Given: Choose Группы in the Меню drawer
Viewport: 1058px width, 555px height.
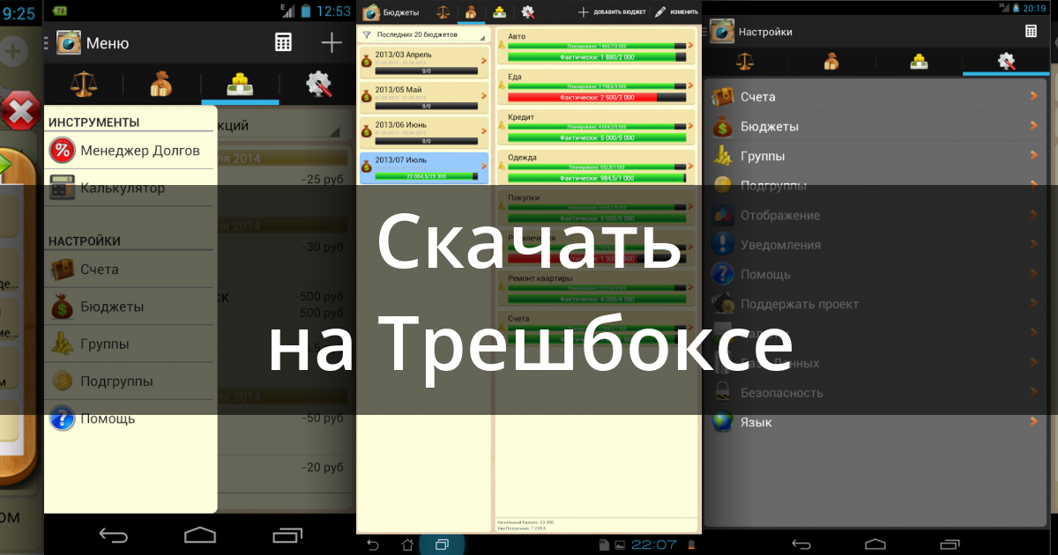Looking at the screenshot, I should (130, 344).
